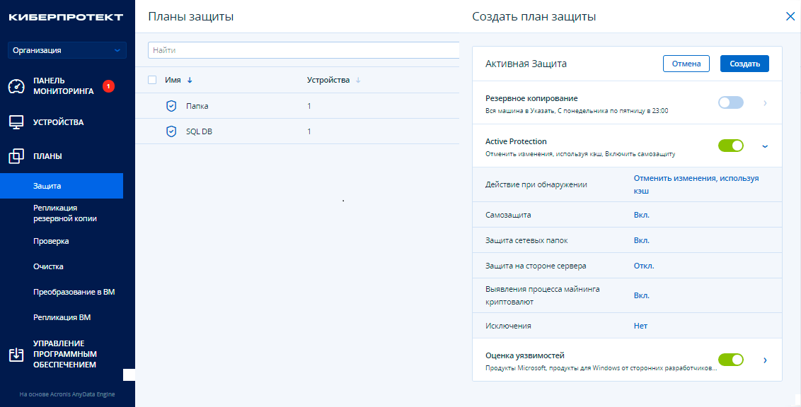
Task: Click the Создать button
Action: pyautogui.click(x=744, y=63)
